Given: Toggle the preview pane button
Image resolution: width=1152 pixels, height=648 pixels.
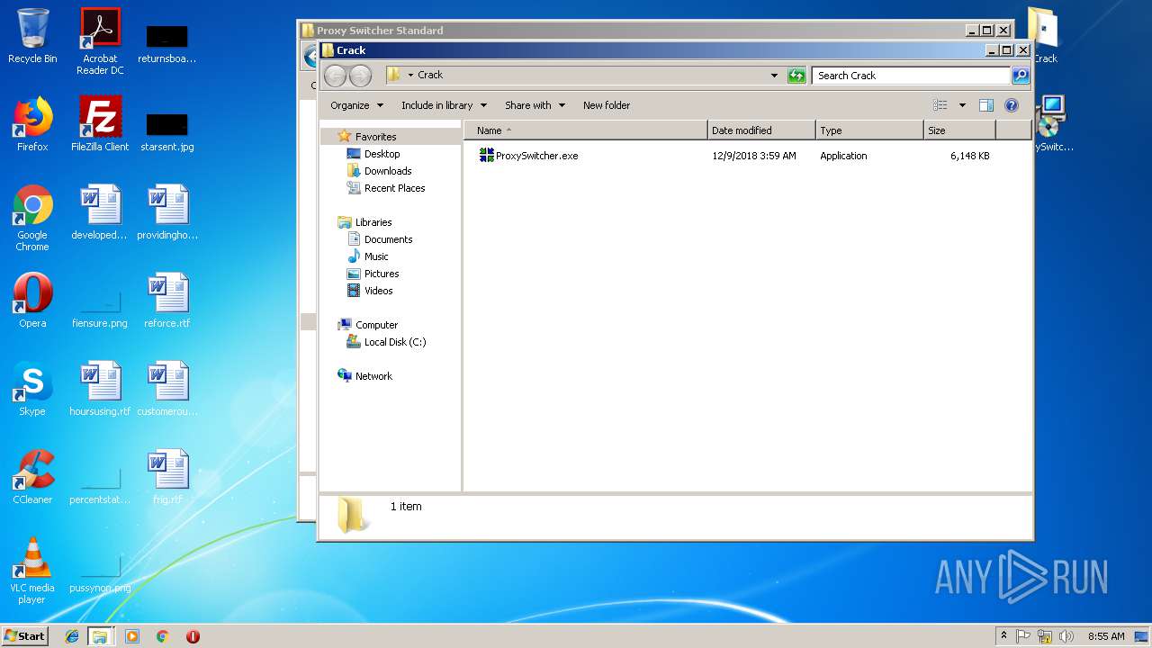Looking at the screenshot, I should point(986,105).
